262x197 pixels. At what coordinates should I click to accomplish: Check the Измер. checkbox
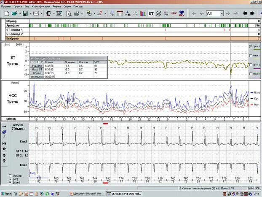coord(10,175)
